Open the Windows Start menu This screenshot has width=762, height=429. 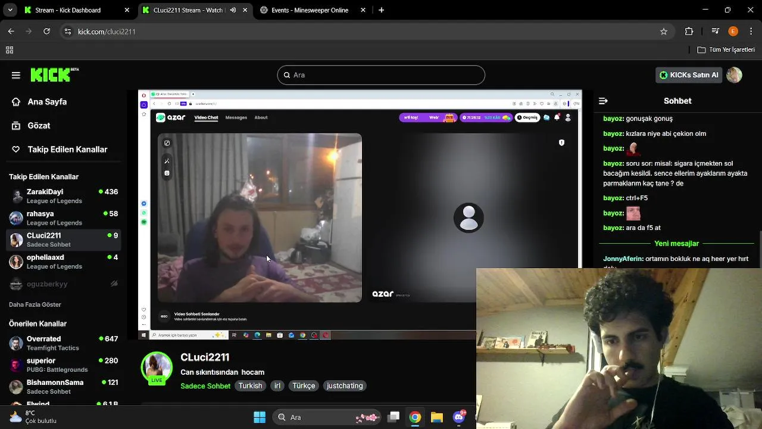tap(260, 417)
